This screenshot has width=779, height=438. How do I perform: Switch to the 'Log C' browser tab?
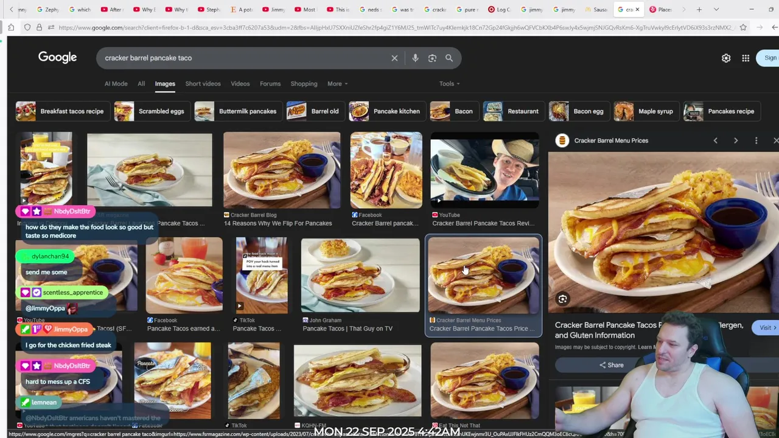coord(498,9)
